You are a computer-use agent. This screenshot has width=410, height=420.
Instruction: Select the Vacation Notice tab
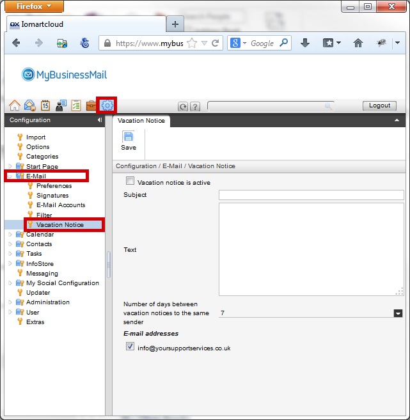(141, 120)
